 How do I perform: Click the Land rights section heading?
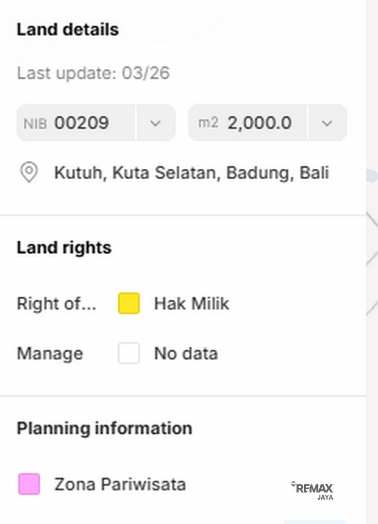coord(64,247)
